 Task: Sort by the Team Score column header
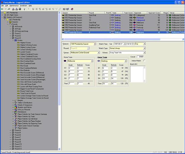point(128,13)
